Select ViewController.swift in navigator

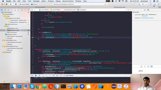13,30
